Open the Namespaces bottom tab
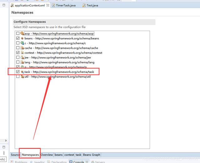The width and height of the screenshot is (200, 163). pos(30,155)
